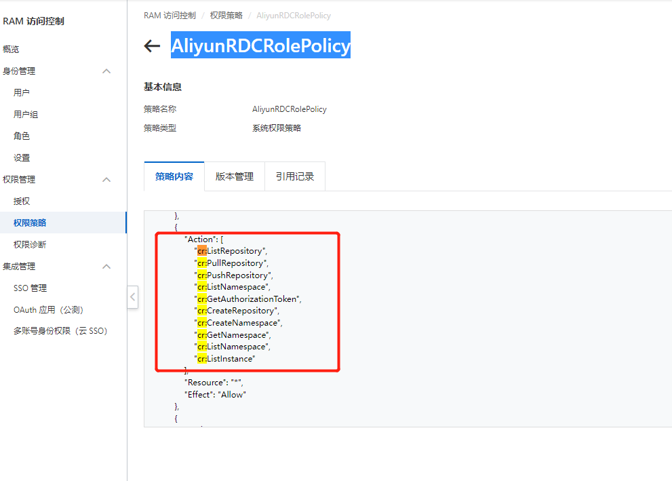Image resolution: width=672 pixels, height=481 pixels.
Task: Open 多账号身份权限（云 SSO）
Action: point(60,331)
